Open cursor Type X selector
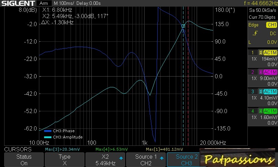 64,160
